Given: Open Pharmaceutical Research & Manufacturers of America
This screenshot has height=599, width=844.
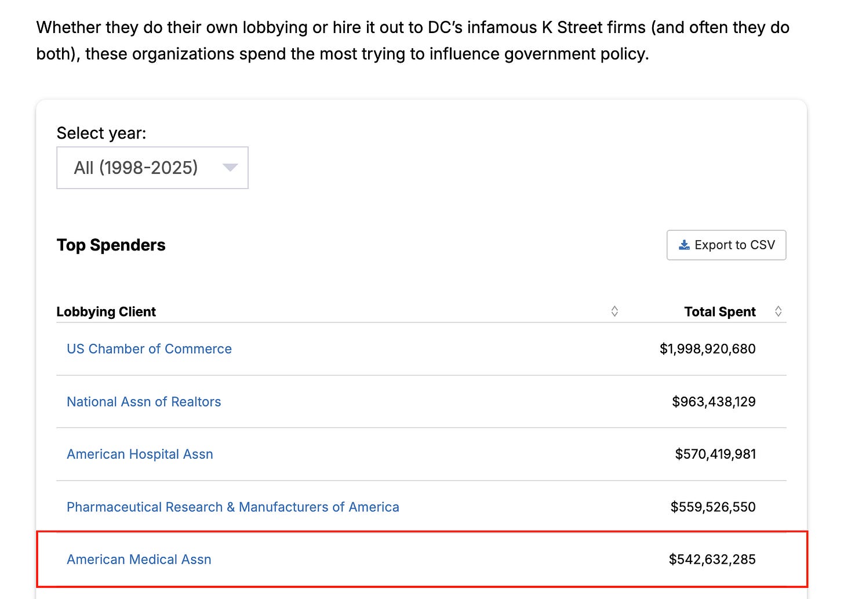Looking at the screenshot, I should click(232, 507).
